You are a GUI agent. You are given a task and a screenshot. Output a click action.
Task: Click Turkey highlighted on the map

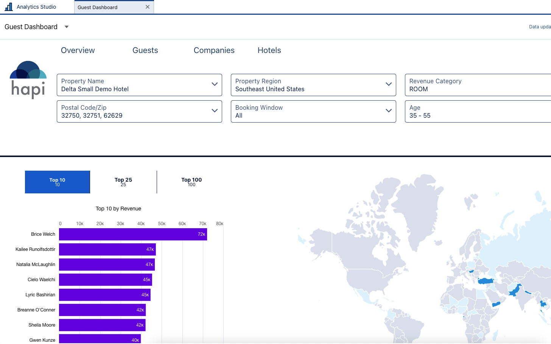pyautogui.click(x=486, y=281)
